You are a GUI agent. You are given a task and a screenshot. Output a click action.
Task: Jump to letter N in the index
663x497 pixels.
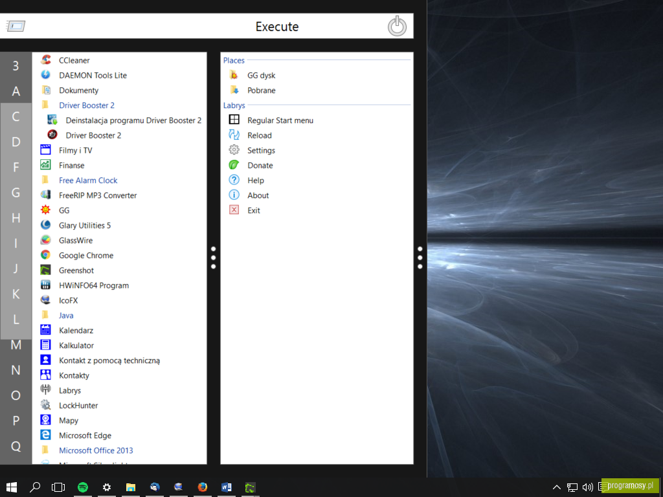point(16,370)
